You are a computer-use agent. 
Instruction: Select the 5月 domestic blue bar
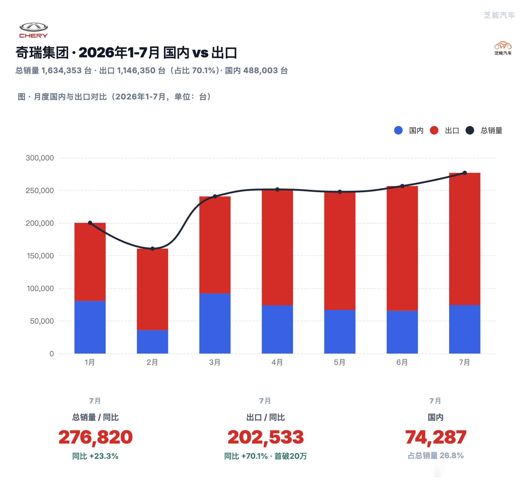click(x=340, y=332)
